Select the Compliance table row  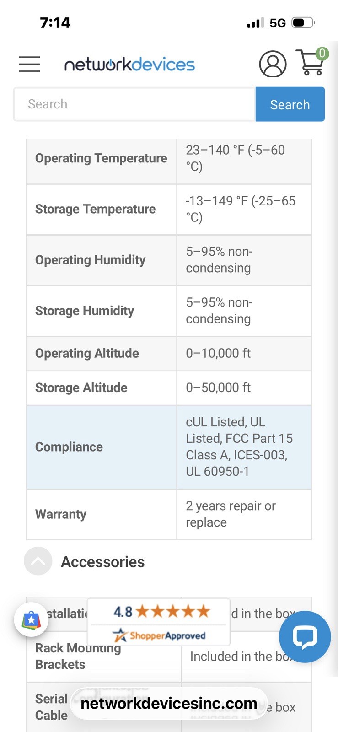pos(169,447)
